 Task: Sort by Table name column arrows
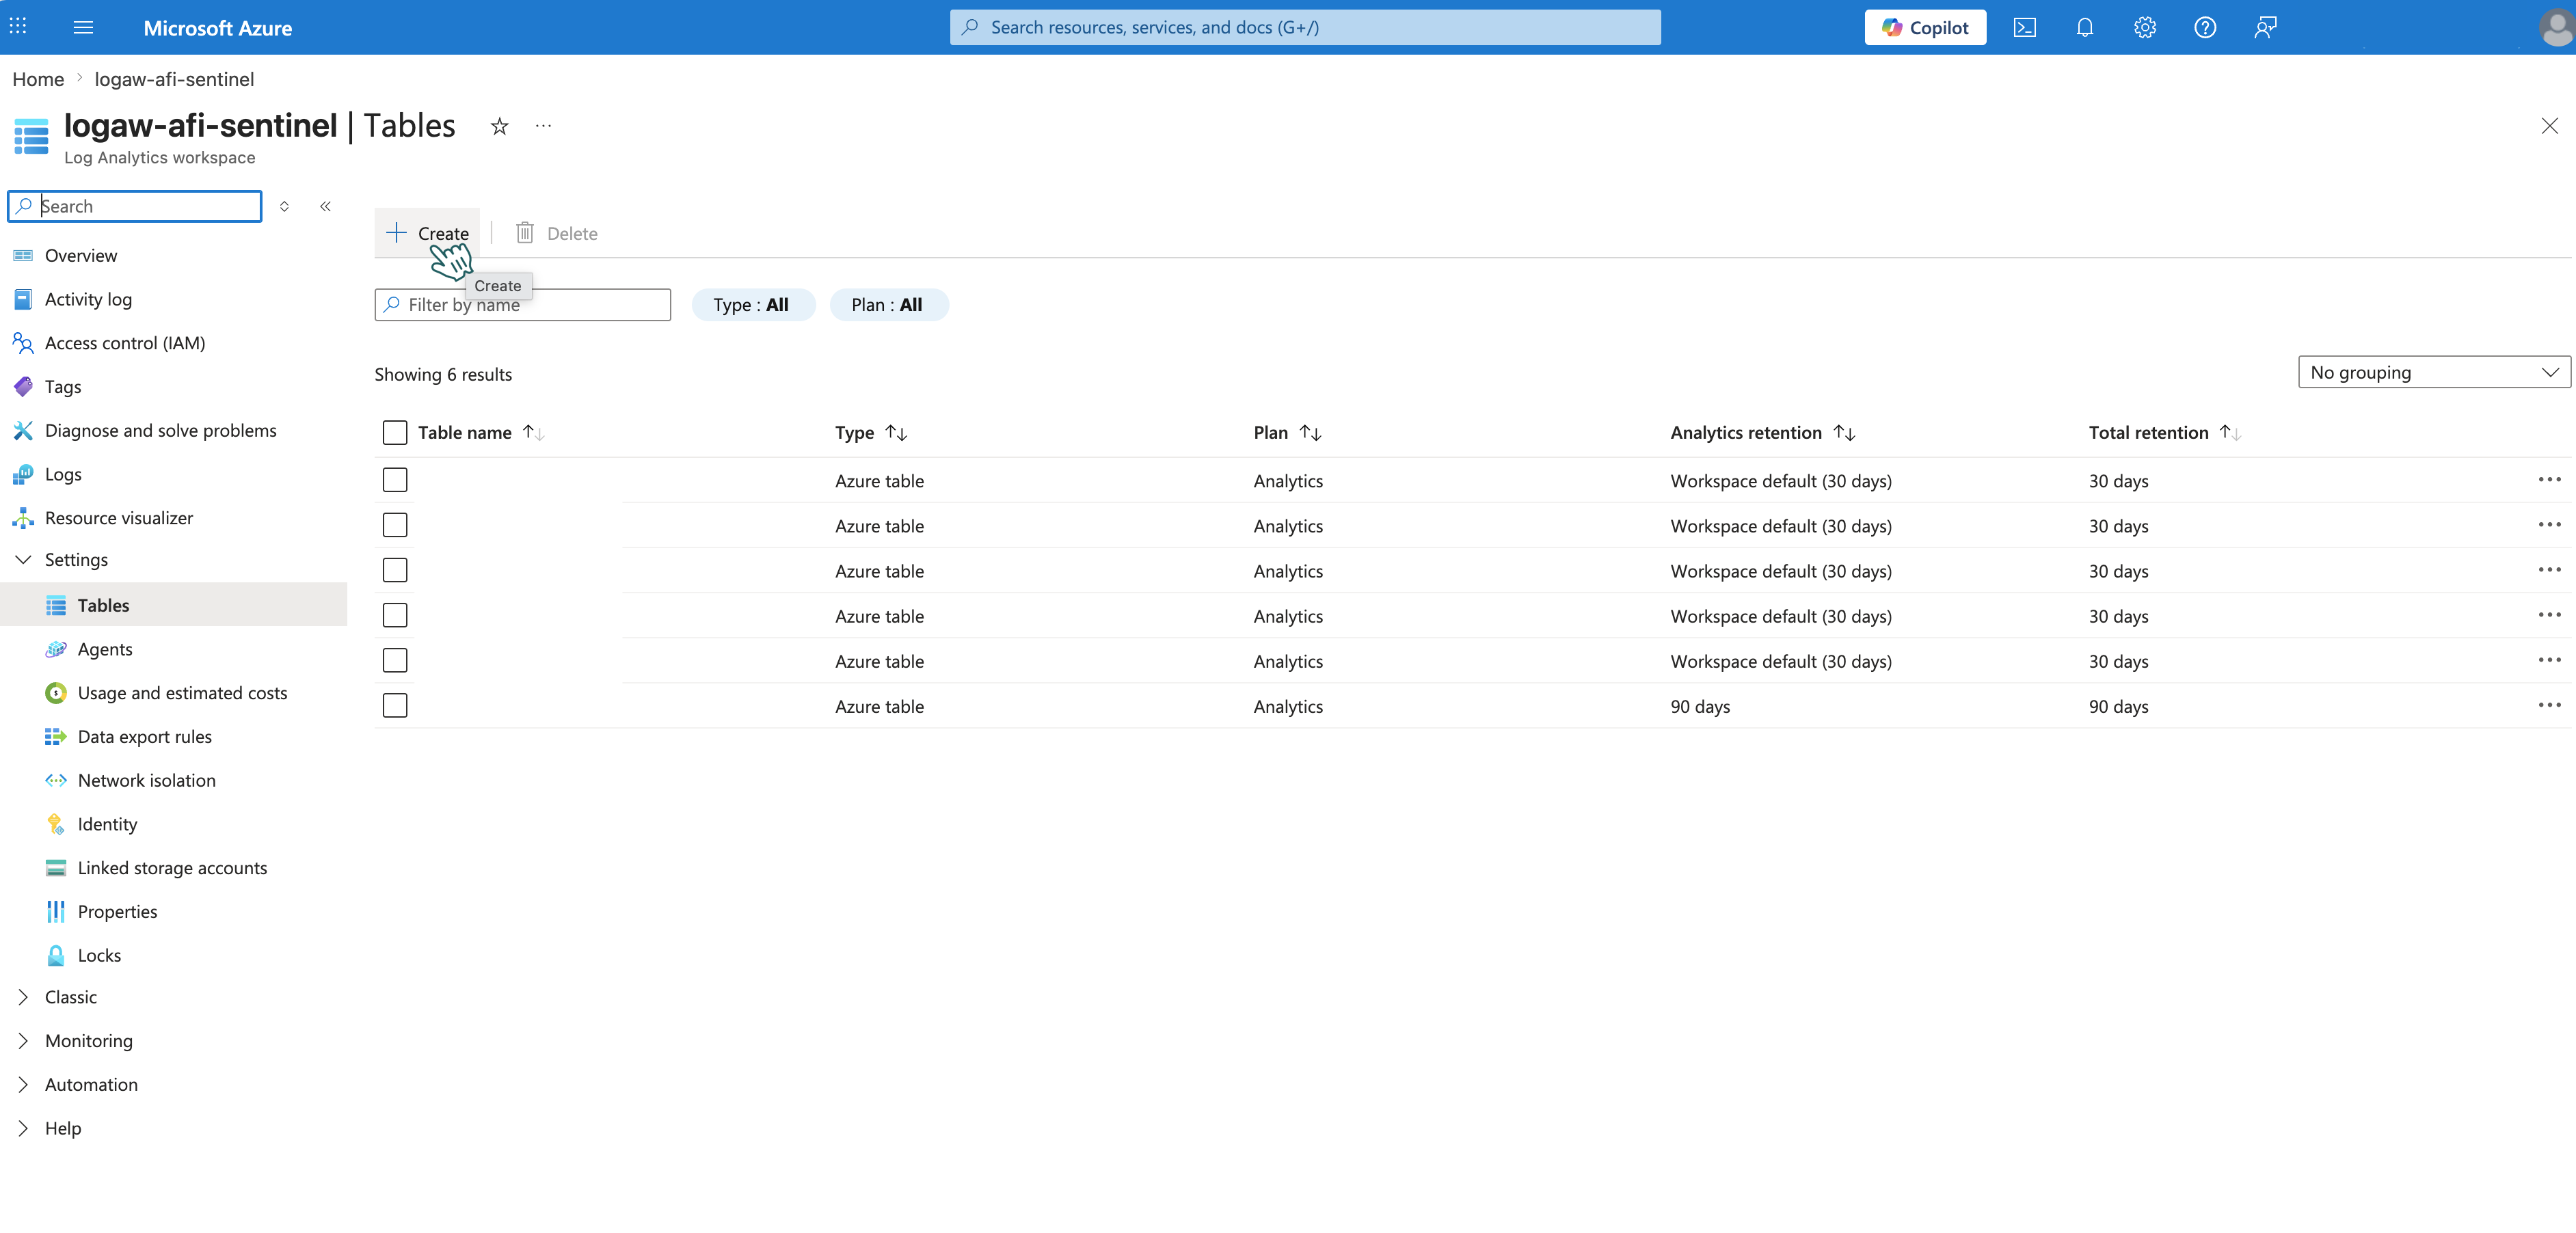(x=533, y=433)
